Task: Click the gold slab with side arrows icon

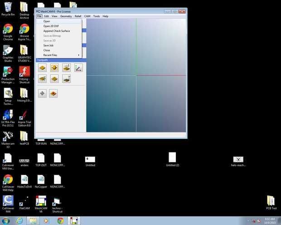Action: point(42,79)
